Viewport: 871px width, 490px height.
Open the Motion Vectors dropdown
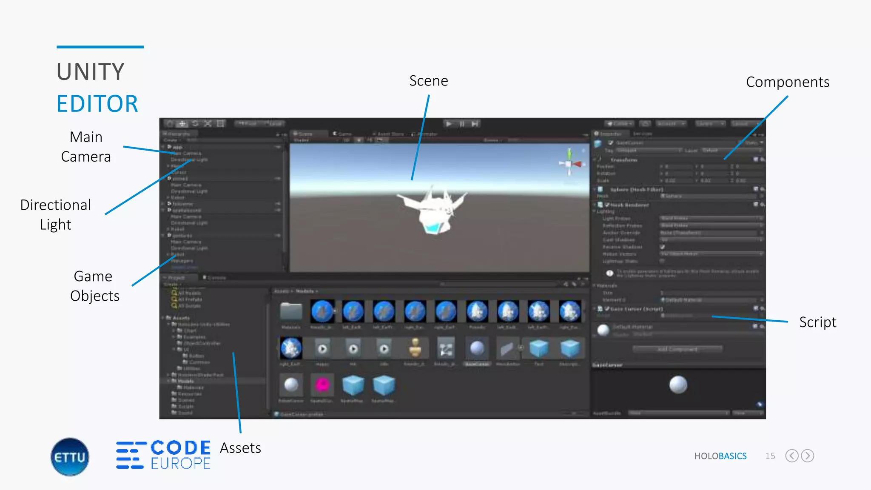tap(712, 254)
